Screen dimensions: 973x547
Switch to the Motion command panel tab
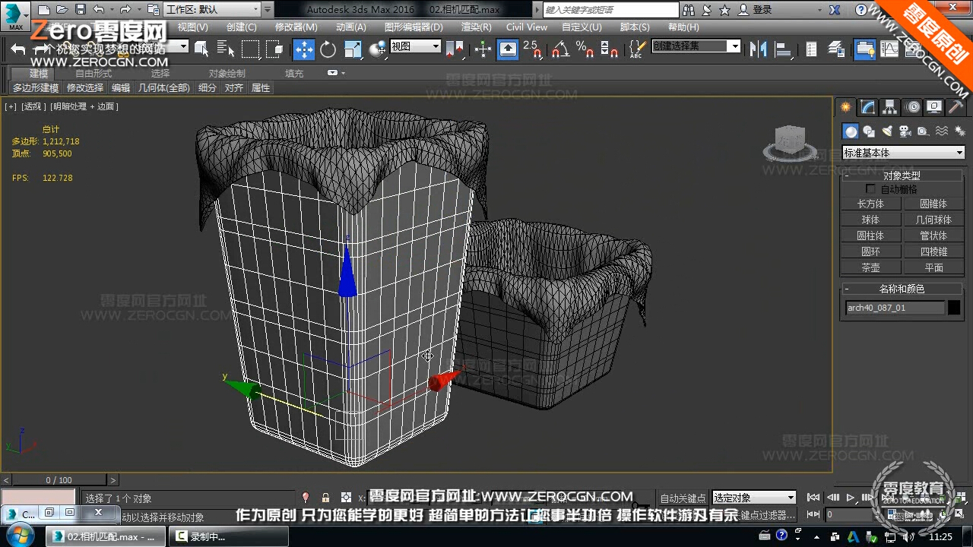click(912, 107)
